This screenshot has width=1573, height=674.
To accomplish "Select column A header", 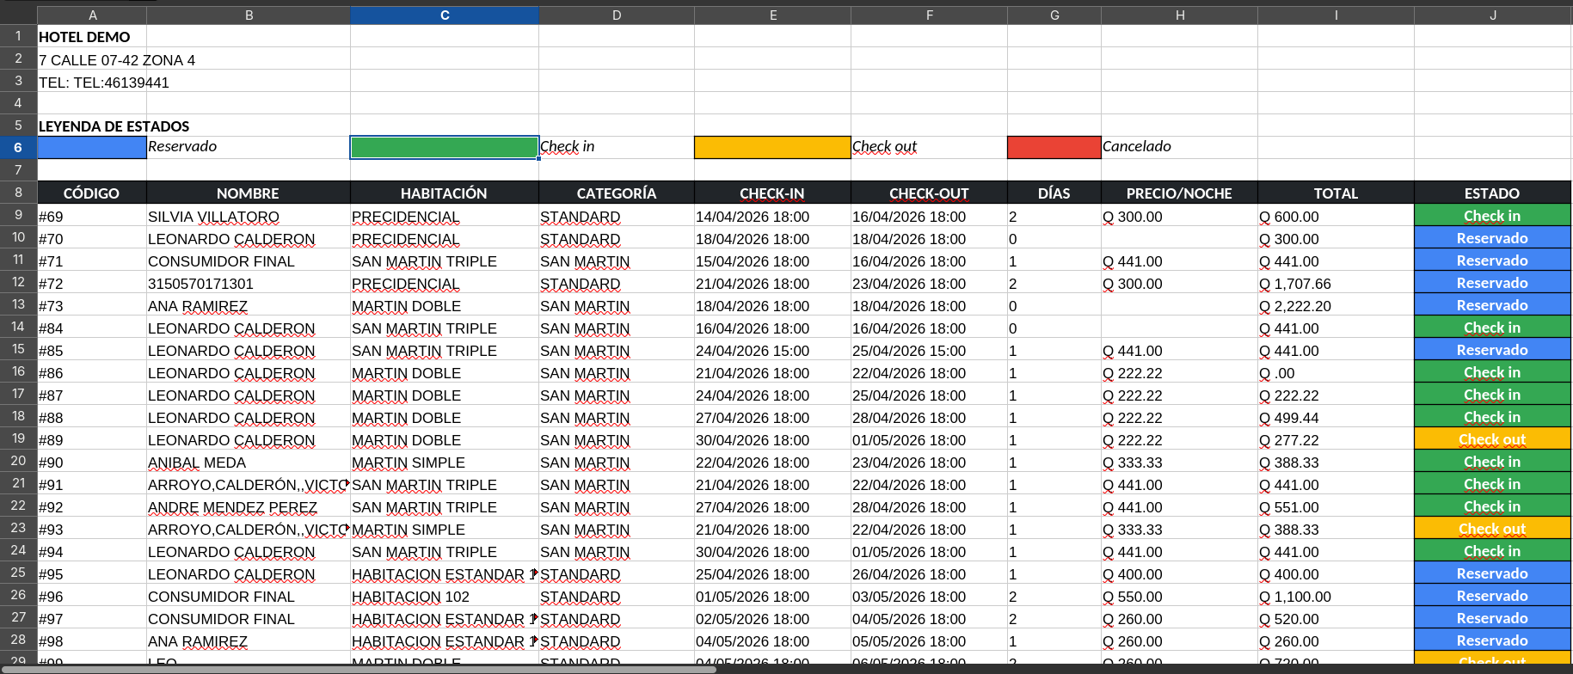I will click(92, 15).
